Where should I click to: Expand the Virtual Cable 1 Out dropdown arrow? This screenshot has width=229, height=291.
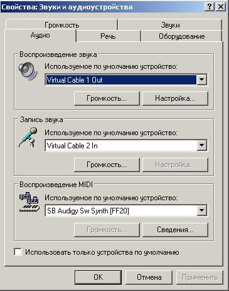click(x=202, y=79)
